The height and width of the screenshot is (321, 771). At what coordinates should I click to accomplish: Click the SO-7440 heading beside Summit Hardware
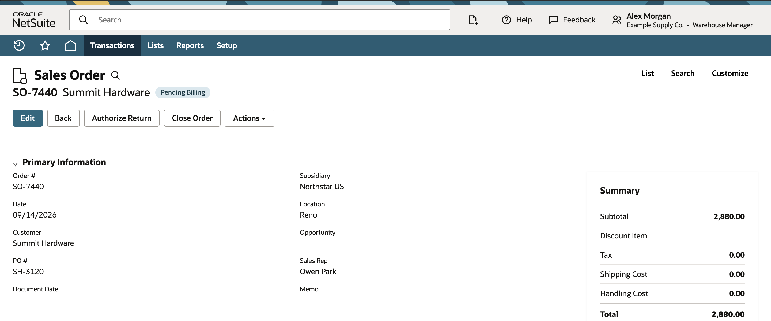pos(35,92)
